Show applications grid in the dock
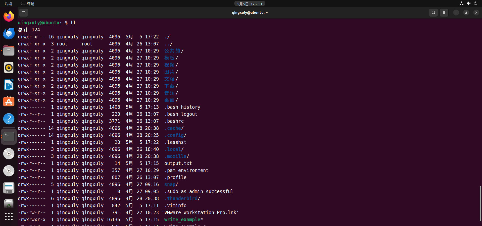Image resolution: width=482 pixels, height=226 pixels. tap(9, 216)
